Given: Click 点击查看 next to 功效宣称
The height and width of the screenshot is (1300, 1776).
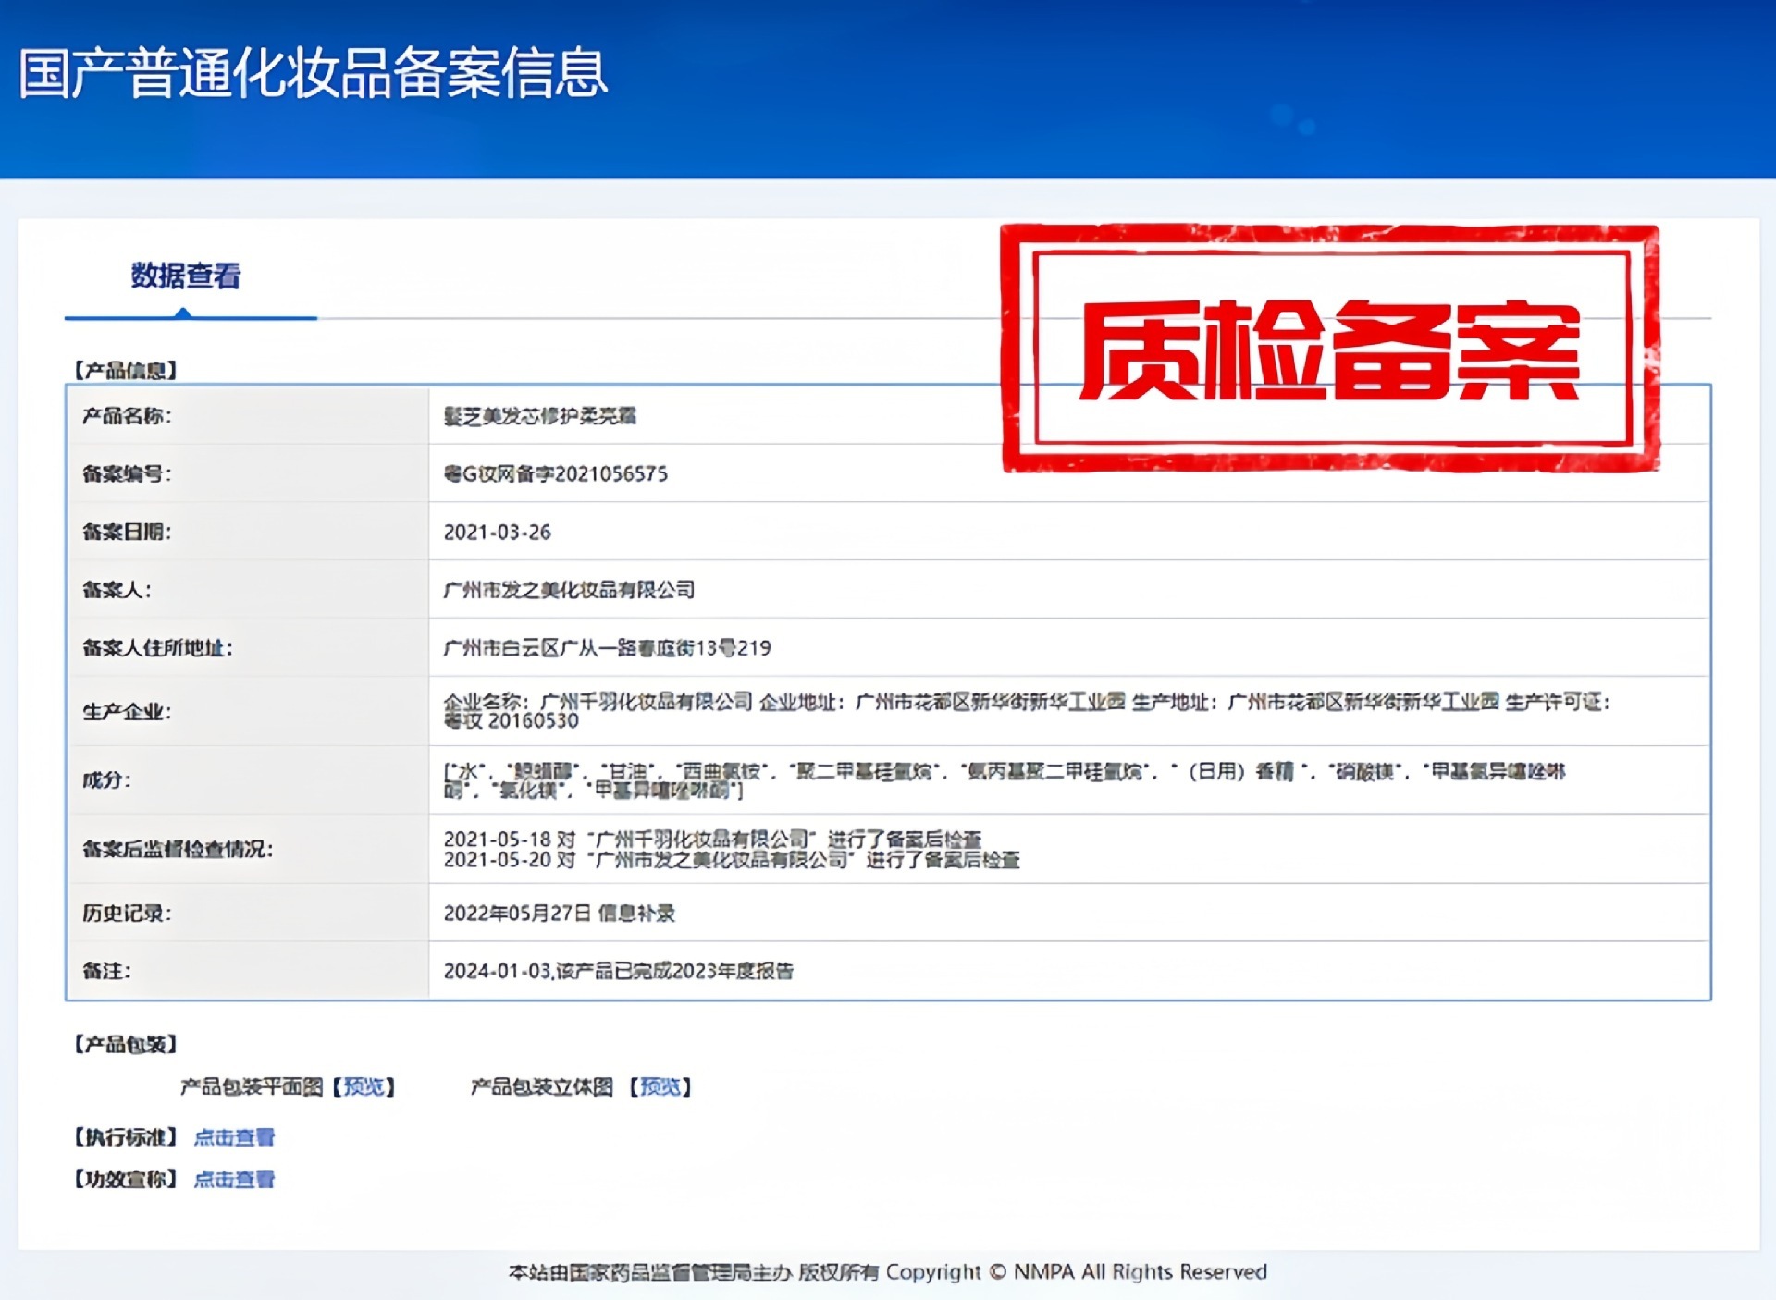Looking at the screenshot, I should tap(234, 1179).
